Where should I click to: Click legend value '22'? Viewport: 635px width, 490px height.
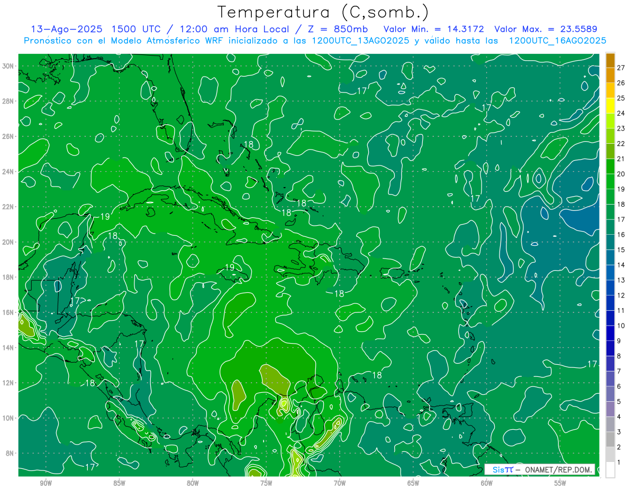621,144
